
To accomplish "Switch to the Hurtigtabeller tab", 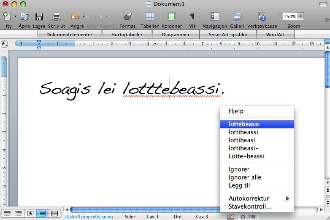I will click(127, 35).
